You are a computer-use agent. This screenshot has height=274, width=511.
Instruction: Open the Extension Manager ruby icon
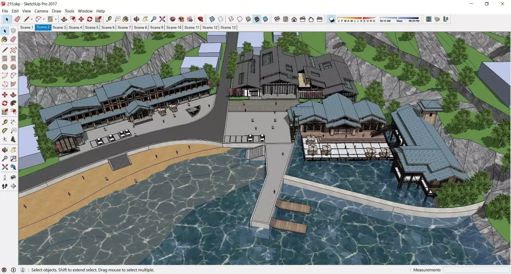click(x=200, y=19)
